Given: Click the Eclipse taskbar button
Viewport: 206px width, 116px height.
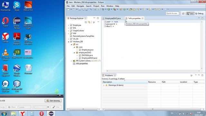Looking at the screenshot, I should pos(51,113).
